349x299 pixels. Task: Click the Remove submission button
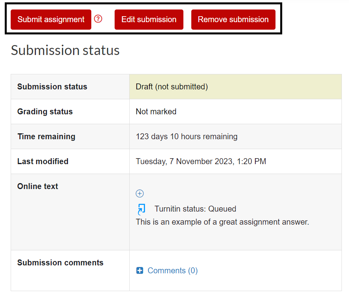233,20
